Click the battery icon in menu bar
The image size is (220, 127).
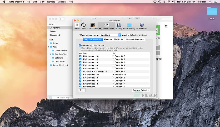coord(179,2)
